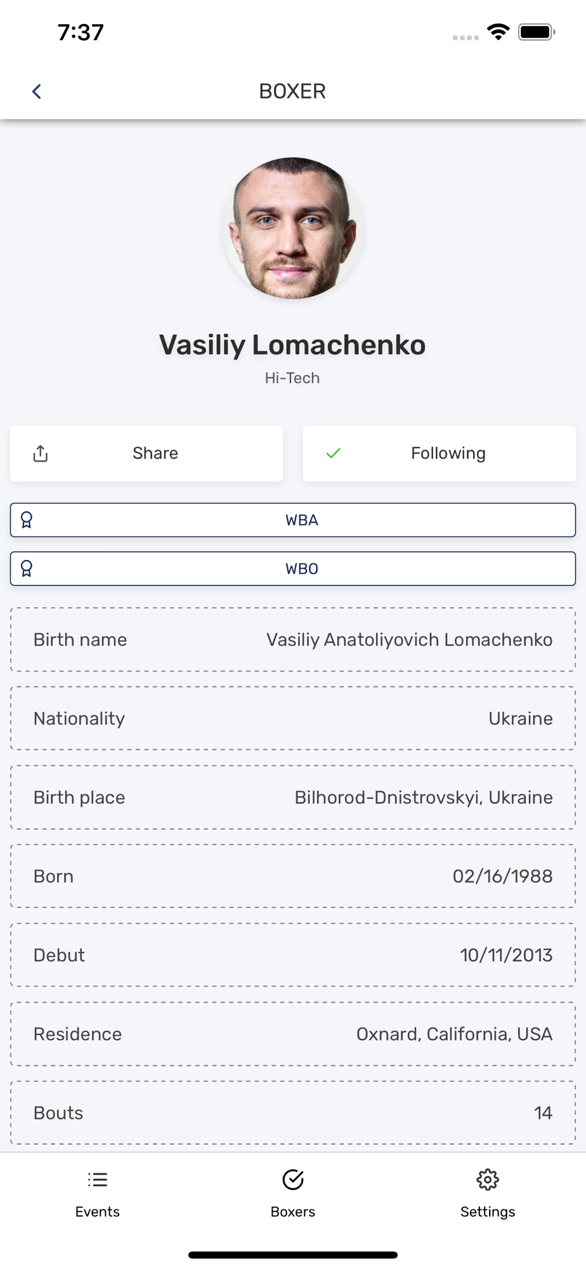
Task: Tap the share arrow icon
Action: 41,453
